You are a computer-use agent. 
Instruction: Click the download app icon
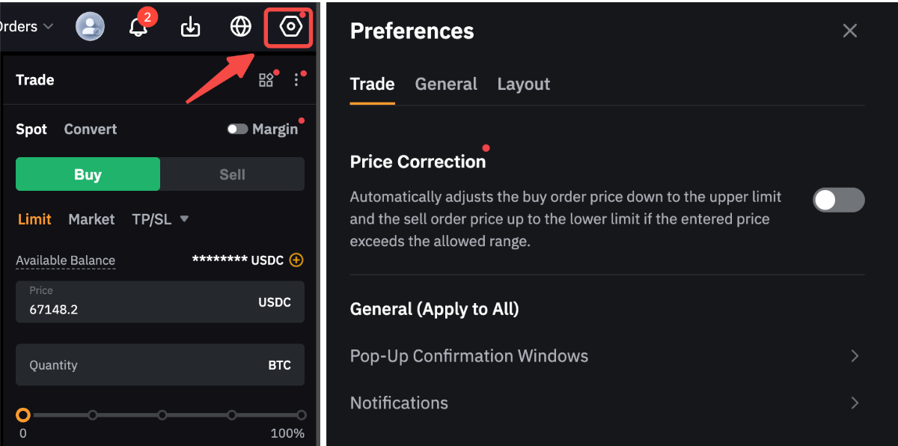click(x=191, y=28)
